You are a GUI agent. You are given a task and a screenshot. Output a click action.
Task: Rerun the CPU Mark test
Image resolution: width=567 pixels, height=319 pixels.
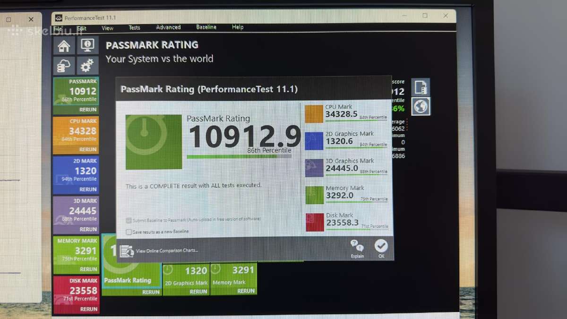pyautogui.click(x=88, y=149)
